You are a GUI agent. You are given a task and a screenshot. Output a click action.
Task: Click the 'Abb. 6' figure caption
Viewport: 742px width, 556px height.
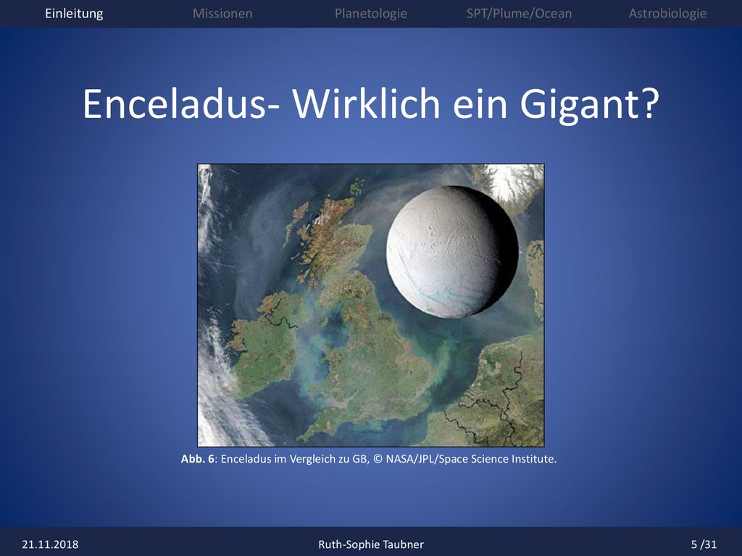point(369,458)
